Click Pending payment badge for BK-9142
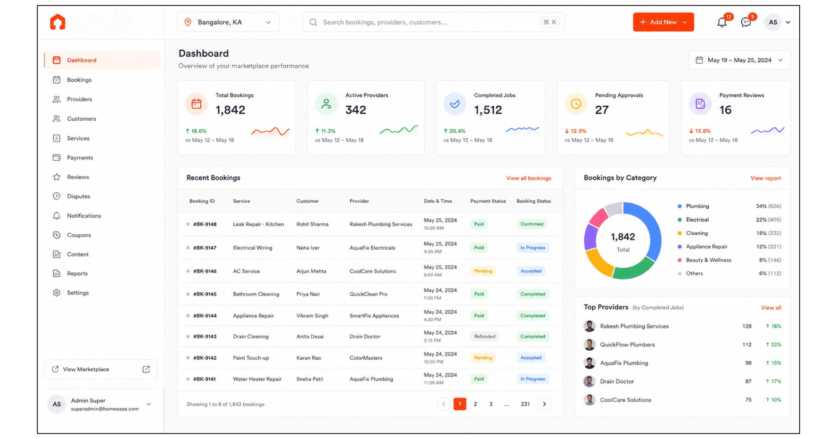The image size is (837, 439). (x=483, y=358)
